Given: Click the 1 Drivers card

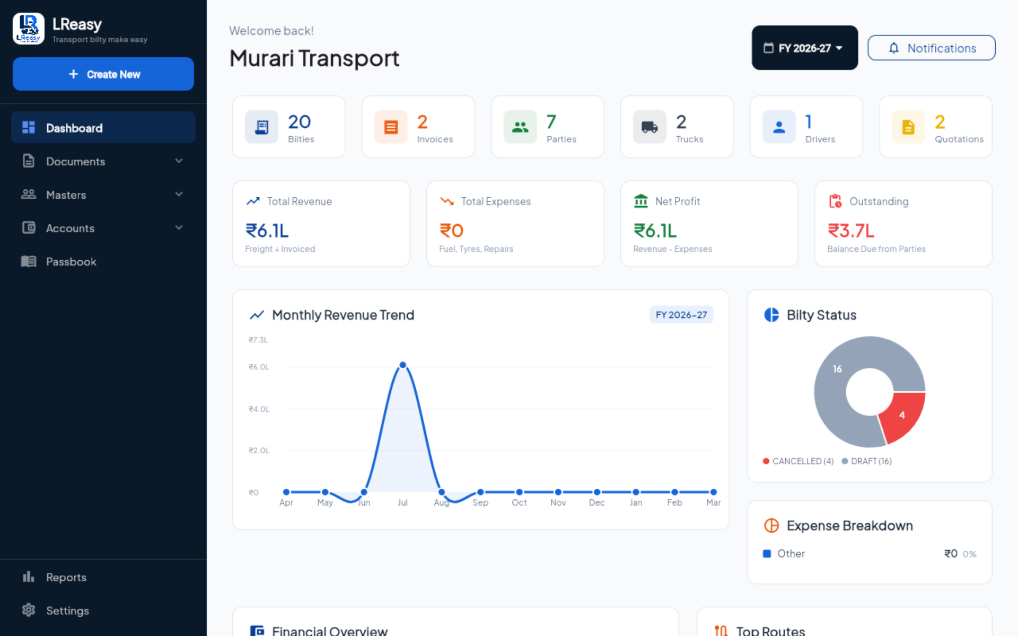Looking at the screenshot, I should point(806,127).
